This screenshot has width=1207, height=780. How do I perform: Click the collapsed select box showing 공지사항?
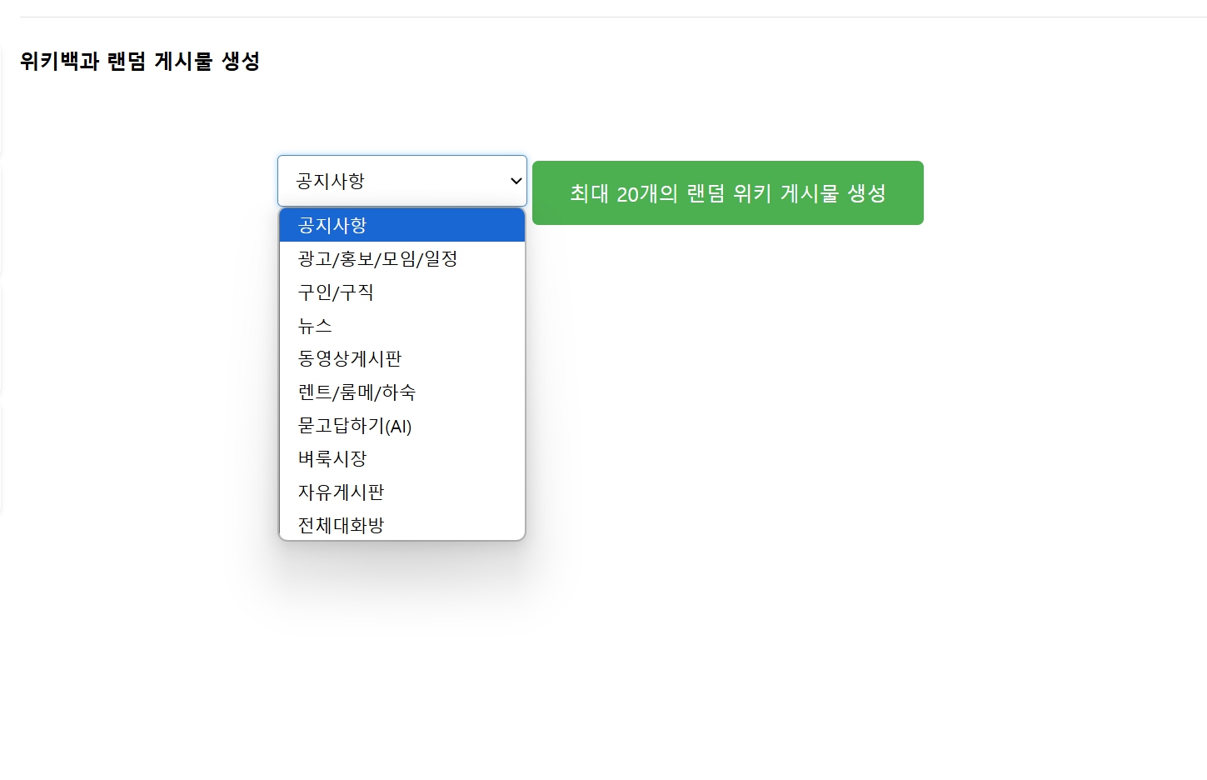(x=392, y=181)
